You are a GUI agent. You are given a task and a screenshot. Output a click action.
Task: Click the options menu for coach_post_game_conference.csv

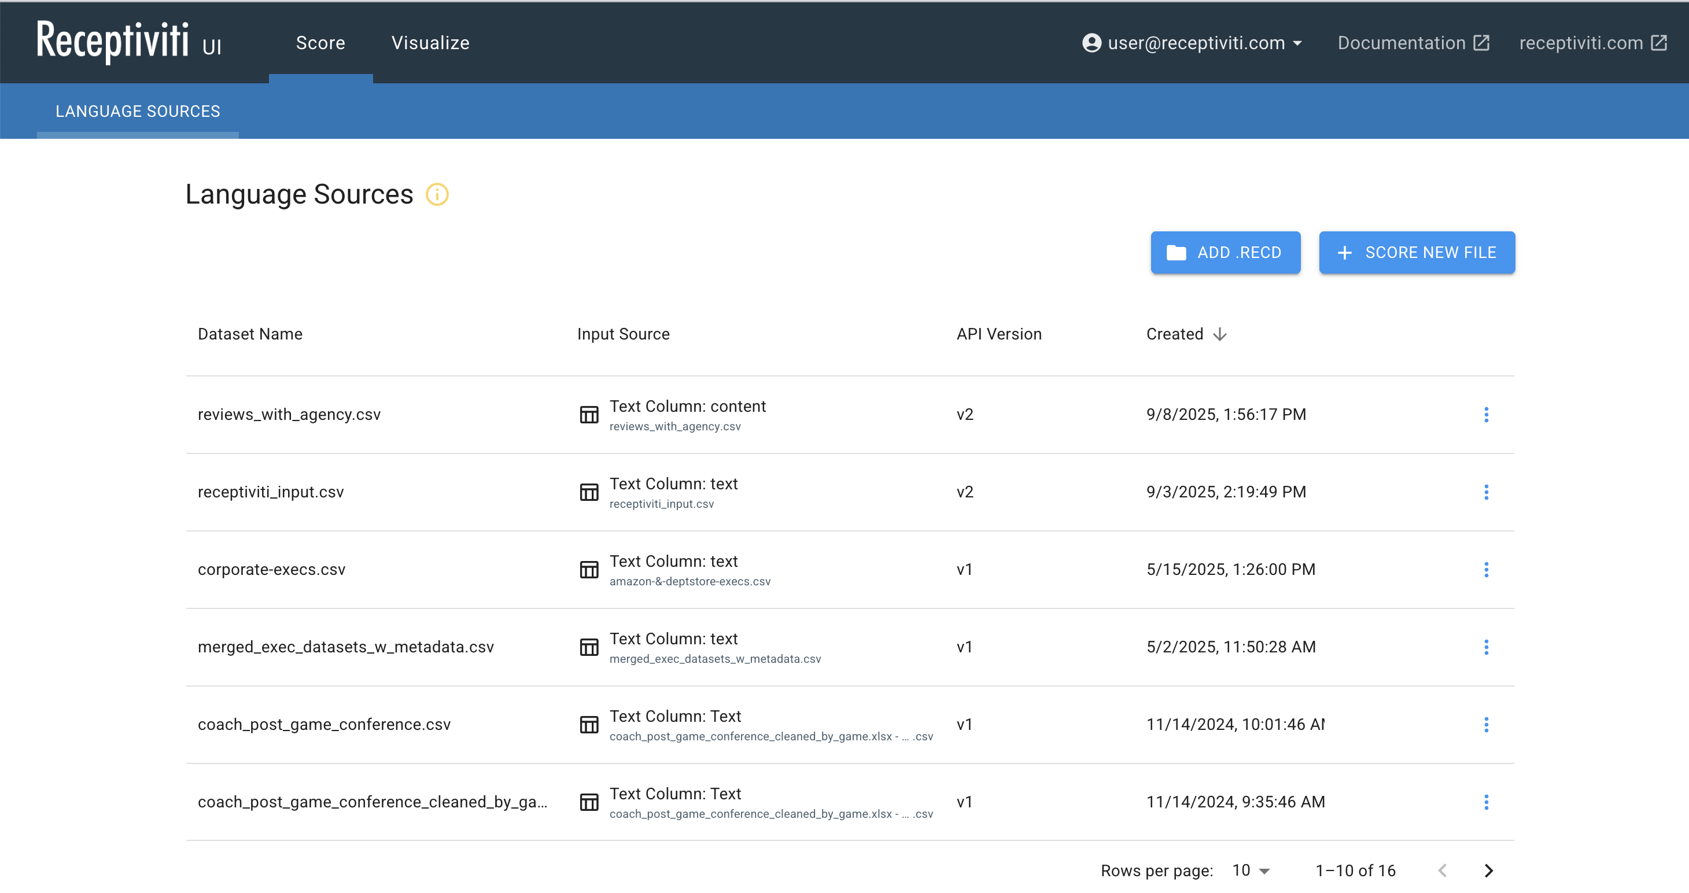tap(1487, 725)
